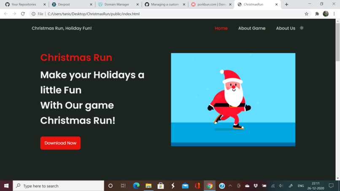Viewport: 340px width, 191px height.
Task: Click the address bar file path
Action: pos(94,14)
